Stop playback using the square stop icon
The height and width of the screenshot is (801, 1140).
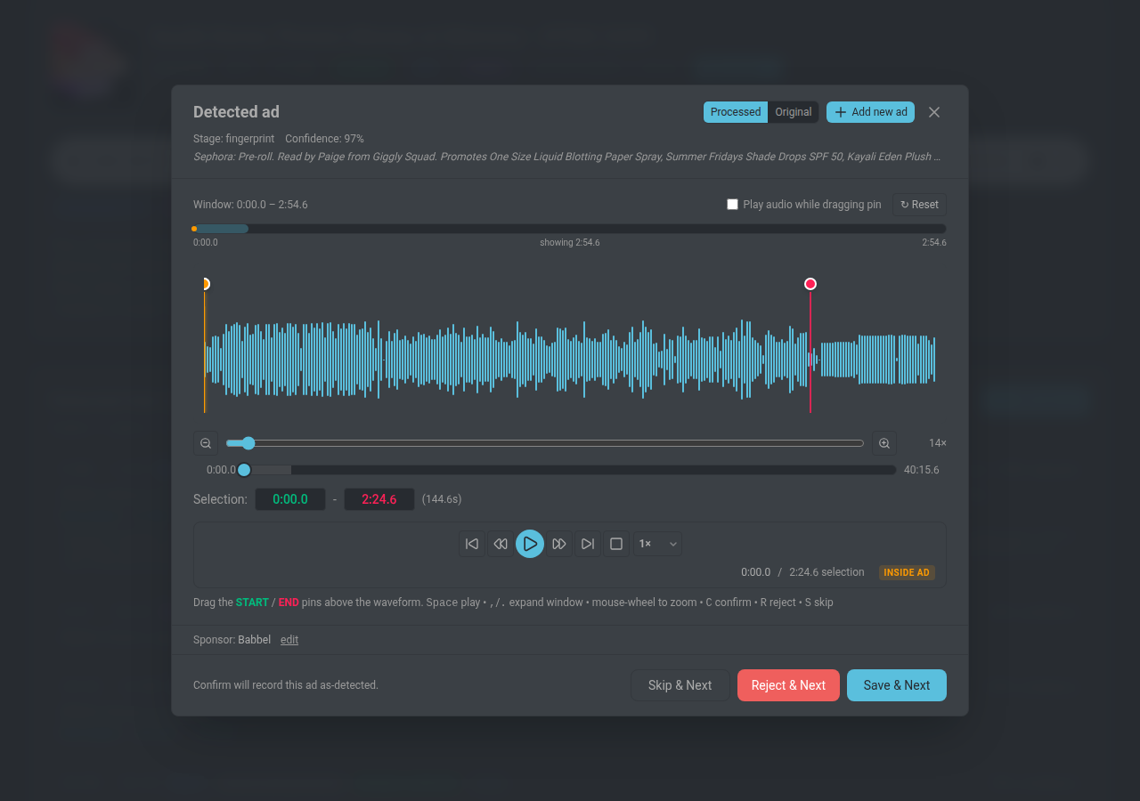click(616, 544)
